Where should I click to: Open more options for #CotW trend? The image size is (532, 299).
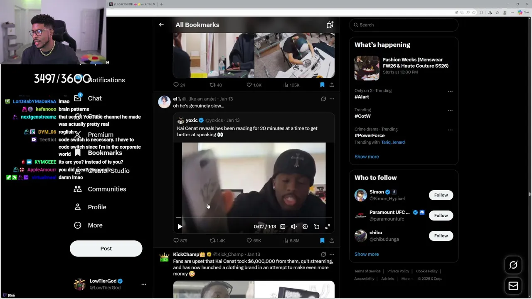pyautogui.click(x=450, y=111)
